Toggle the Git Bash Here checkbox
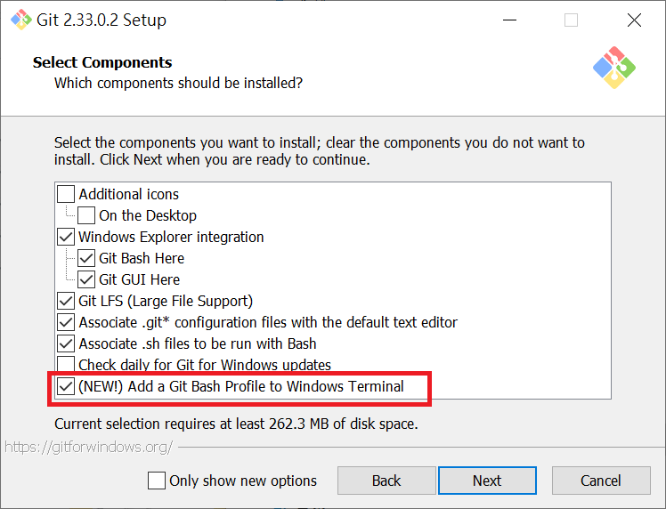The image size is (666, 509). click(x=86, y=258)
